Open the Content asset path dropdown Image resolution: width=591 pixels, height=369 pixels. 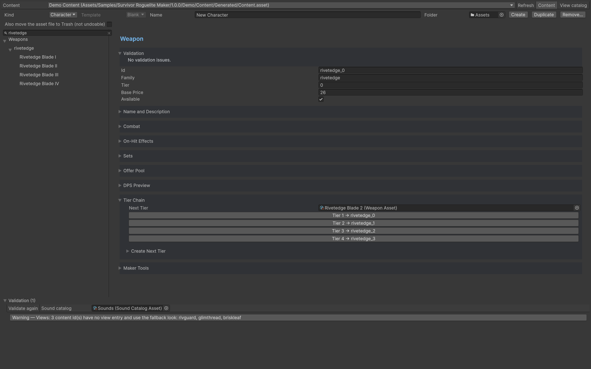(281, 5)
